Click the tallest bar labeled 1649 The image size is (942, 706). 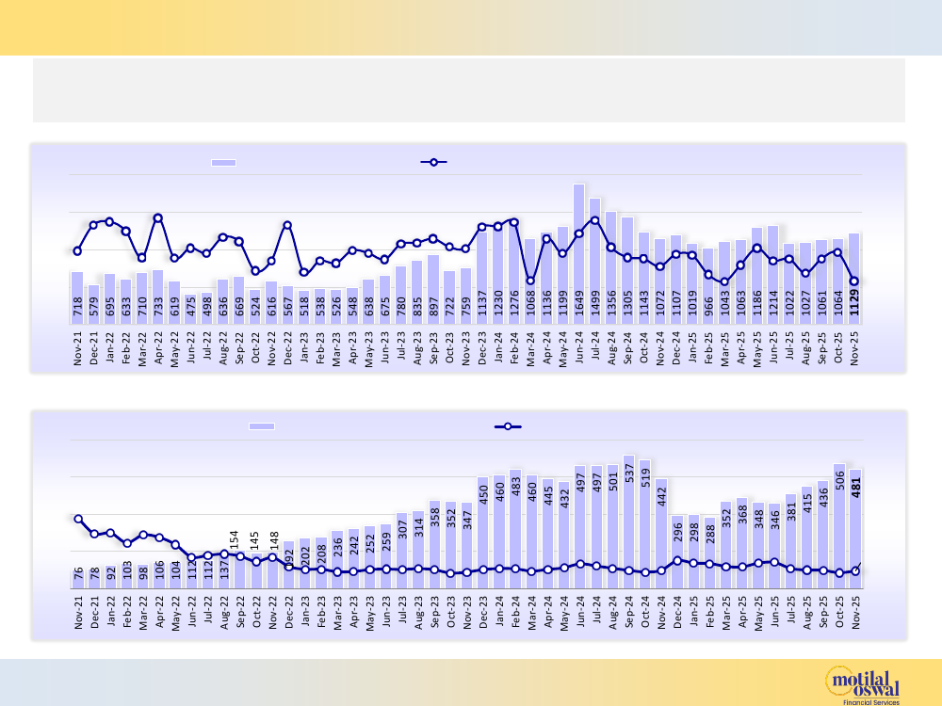(x=579, y=254)
